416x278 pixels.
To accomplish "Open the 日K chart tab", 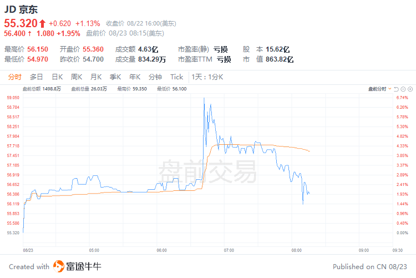I will point(57,77).
